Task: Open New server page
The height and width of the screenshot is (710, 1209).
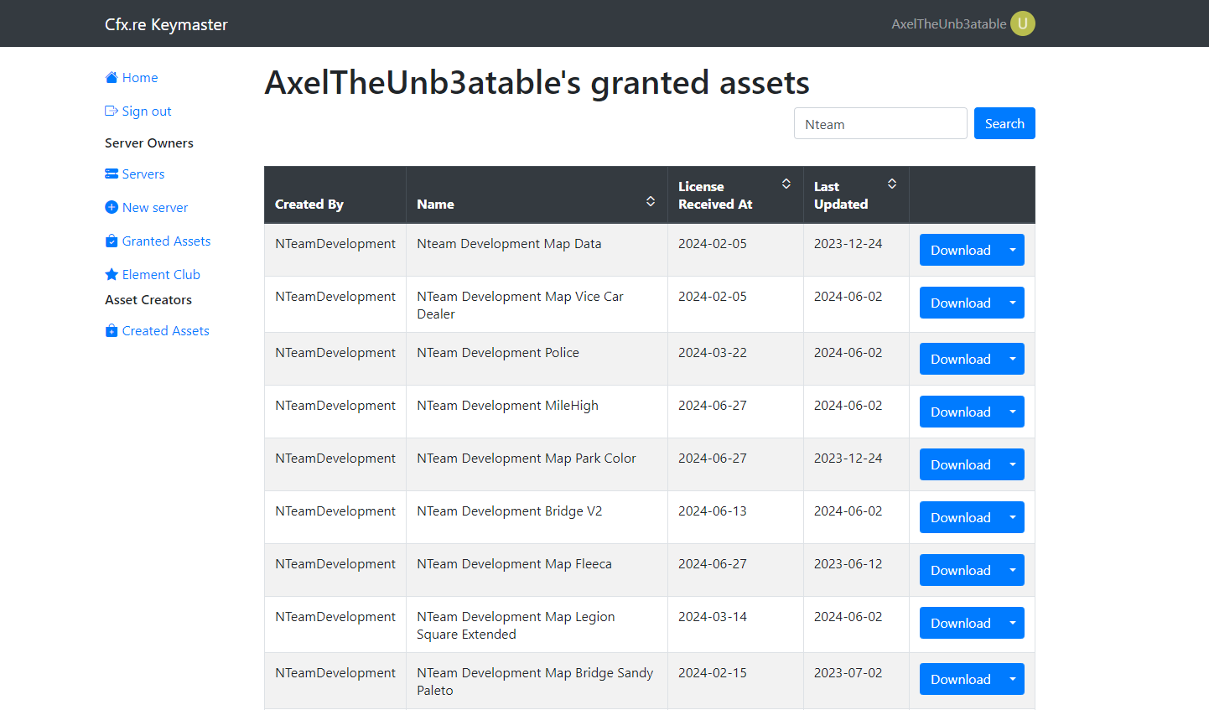Action: [x=147, y=208]
